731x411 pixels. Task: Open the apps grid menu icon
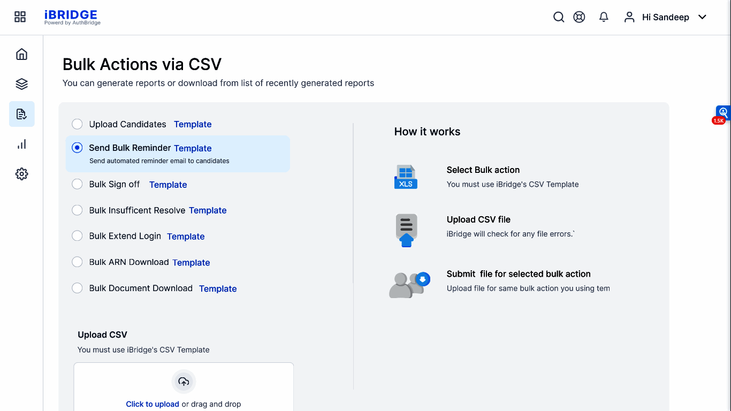coord(20,17)
